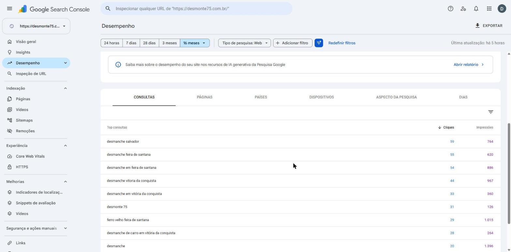Image resolution: width=511 pixels, height=252 pixels.
Task: Click the Remoções hidden-eye icon
Action: (9, 131)
